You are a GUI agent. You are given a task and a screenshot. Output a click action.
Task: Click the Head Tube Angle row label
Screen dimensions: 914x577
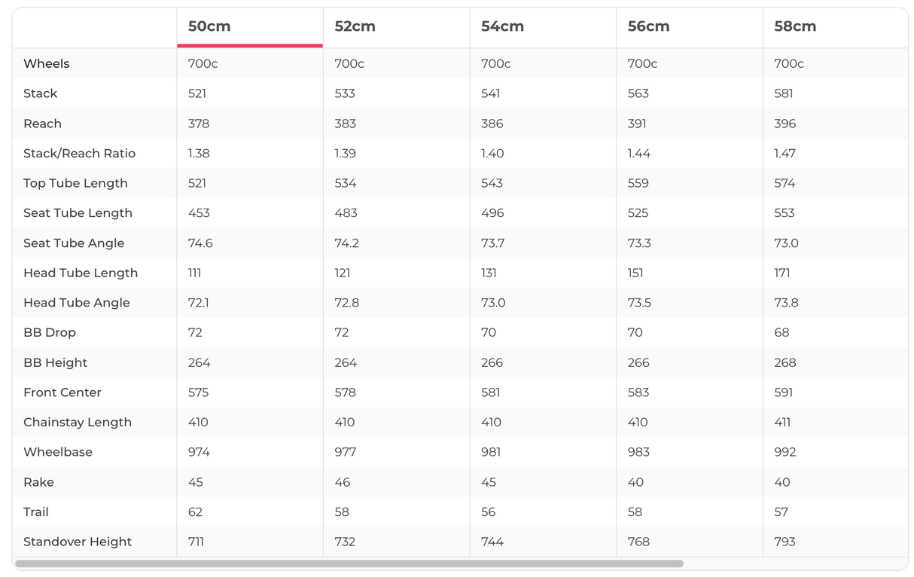pos(77,303)
